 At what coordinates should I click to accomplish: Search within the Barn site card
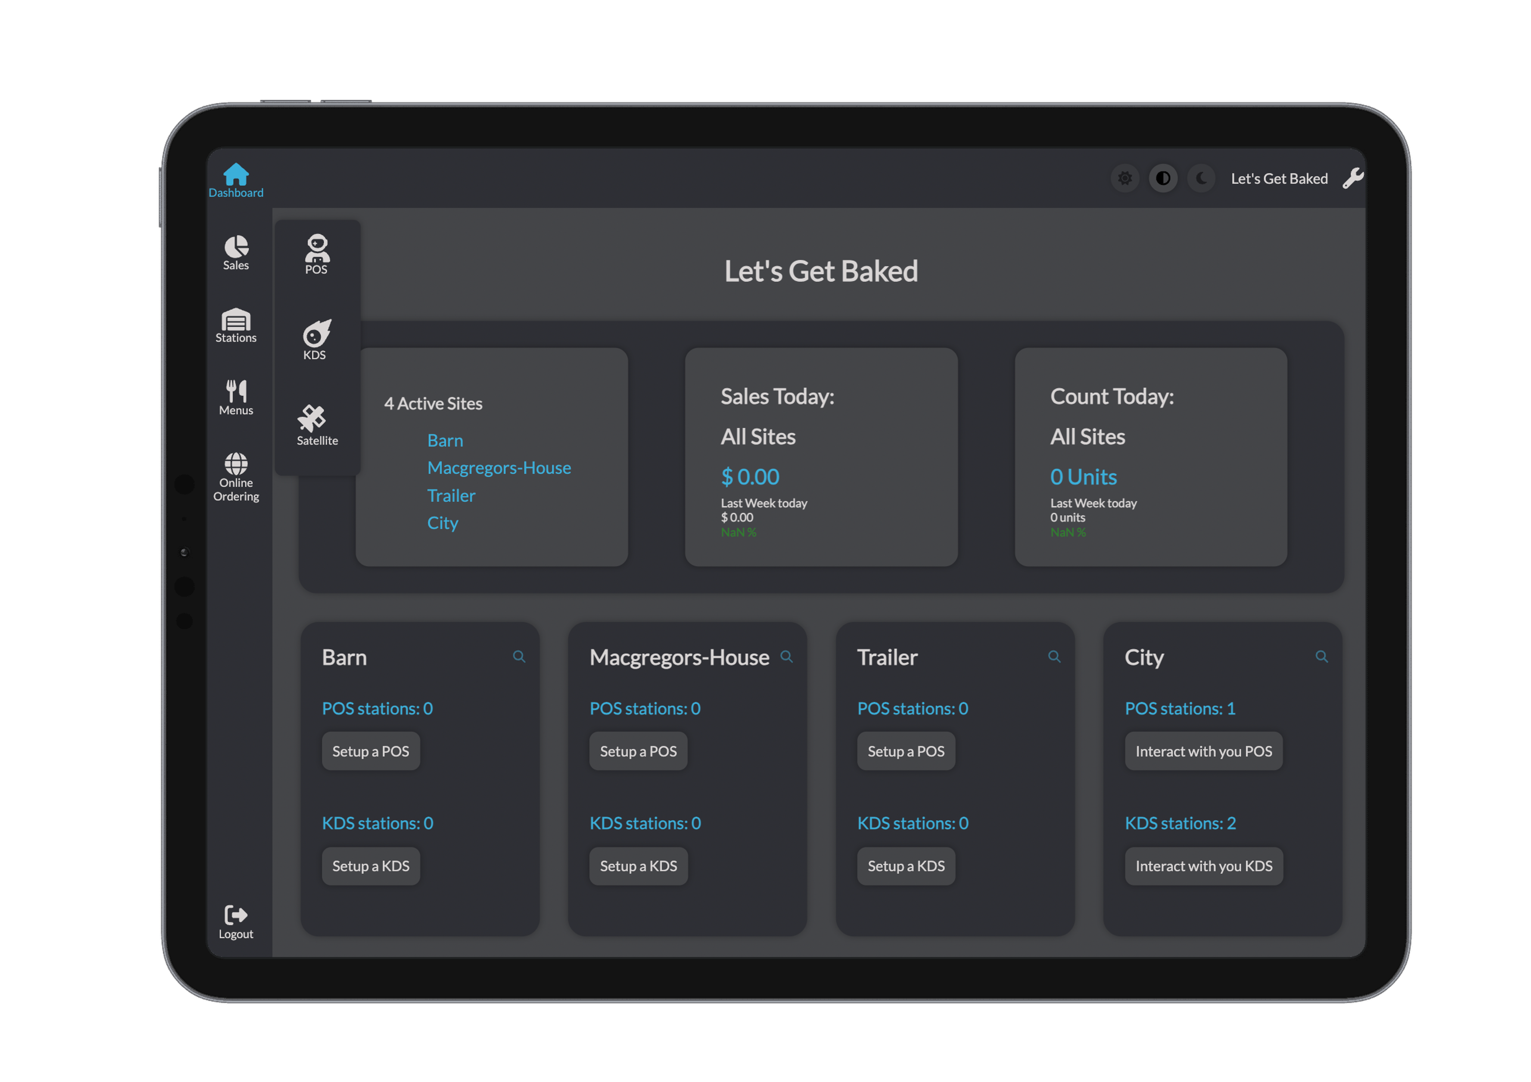click(519, 657)
